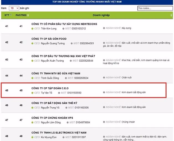174x141 pixels.
Task: Click industry text Xây dựng
Action: [x=126, y=28]
